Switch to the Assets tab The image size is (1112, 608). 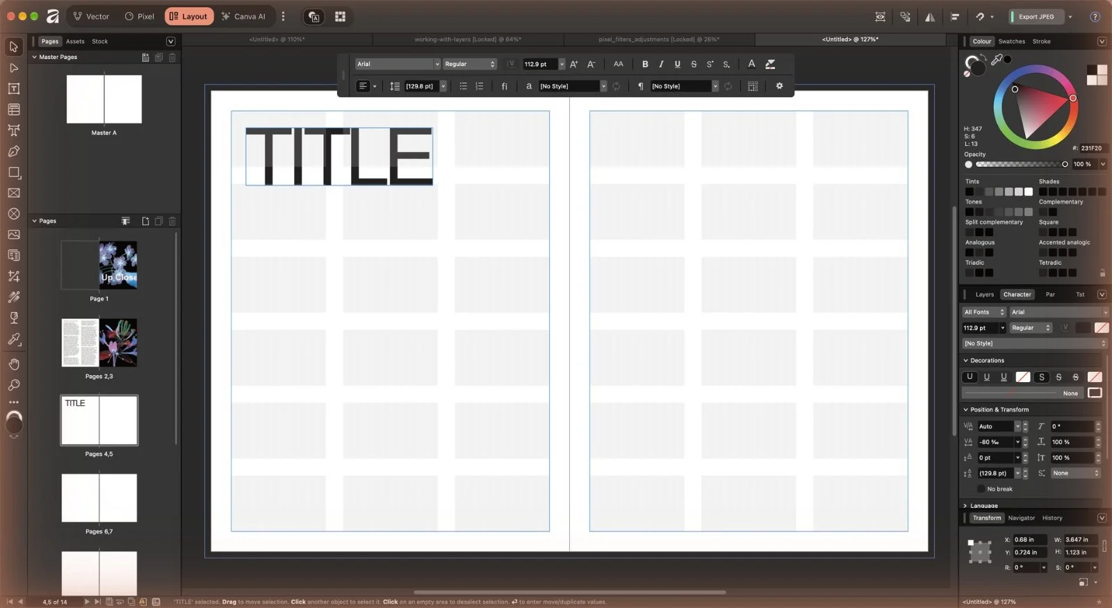pos(75,42)
